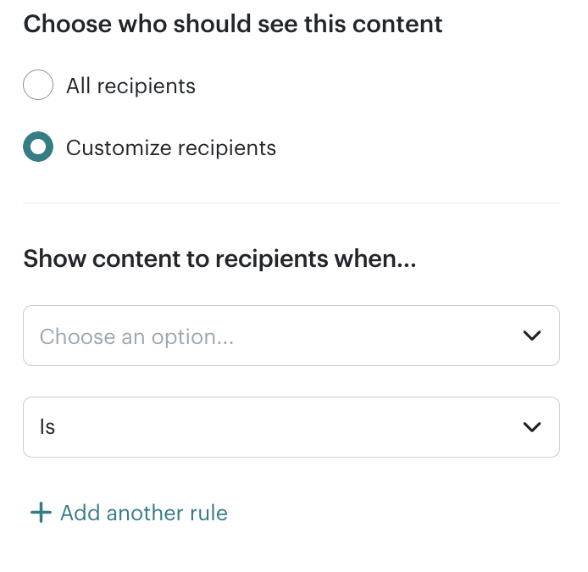Image resolution: width=588 pixels, height=572 pixels.
Task: Open the "Is" condition dropdown
Action: [291, 427]
